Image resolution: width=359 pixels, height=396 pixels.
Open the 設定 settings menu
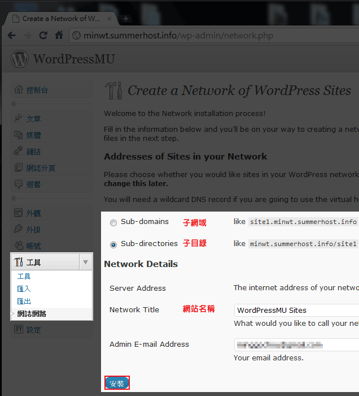click(x=51, y=330)
